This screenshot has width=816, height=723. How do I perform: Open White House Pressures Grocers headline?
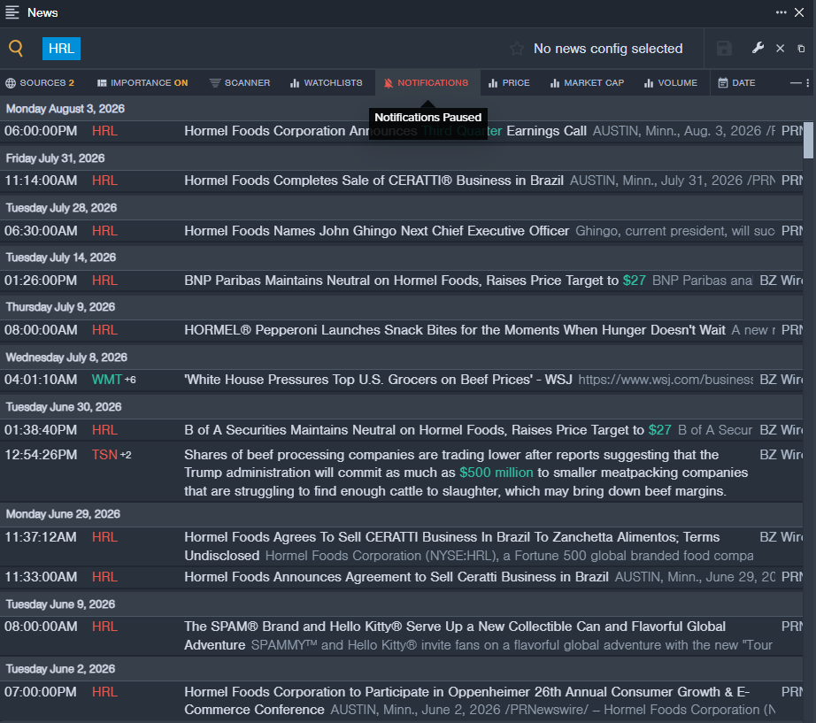378,380
